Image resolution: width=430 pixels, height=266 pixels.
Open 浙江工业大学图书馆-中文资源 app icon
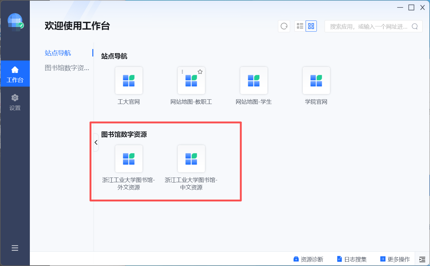click(x=191, y=159)
